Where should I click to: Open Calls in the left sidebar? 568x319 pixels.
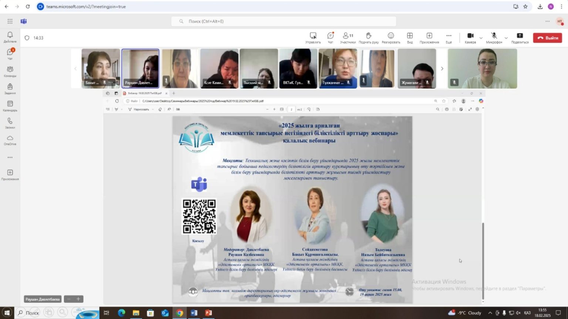[x=10, y=123]
